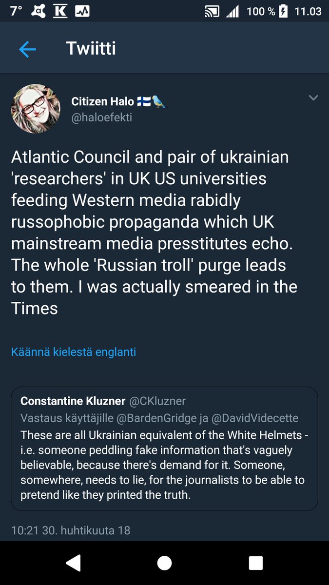
Task: Tap the tweet timestamp 10:21 30. huhtikuuta
Action: click(x=71, y=530)
